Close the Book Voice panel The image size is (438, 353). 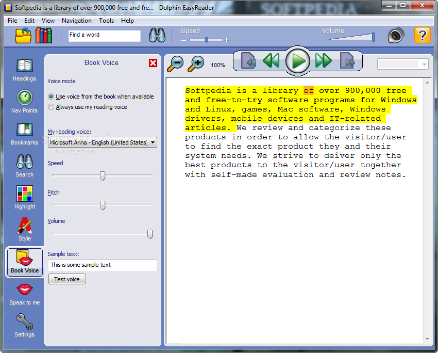(x=153, y=63)
